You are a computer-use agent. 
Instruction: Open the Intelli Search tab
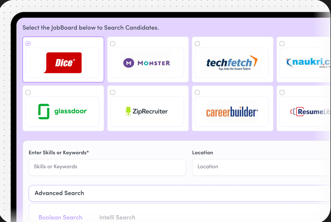click(x=117, y=217)
